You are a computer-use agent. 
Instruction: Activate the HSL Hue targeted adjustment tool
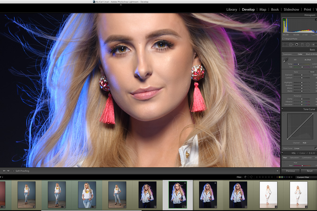pyautogui.click(x=284, y=163)
